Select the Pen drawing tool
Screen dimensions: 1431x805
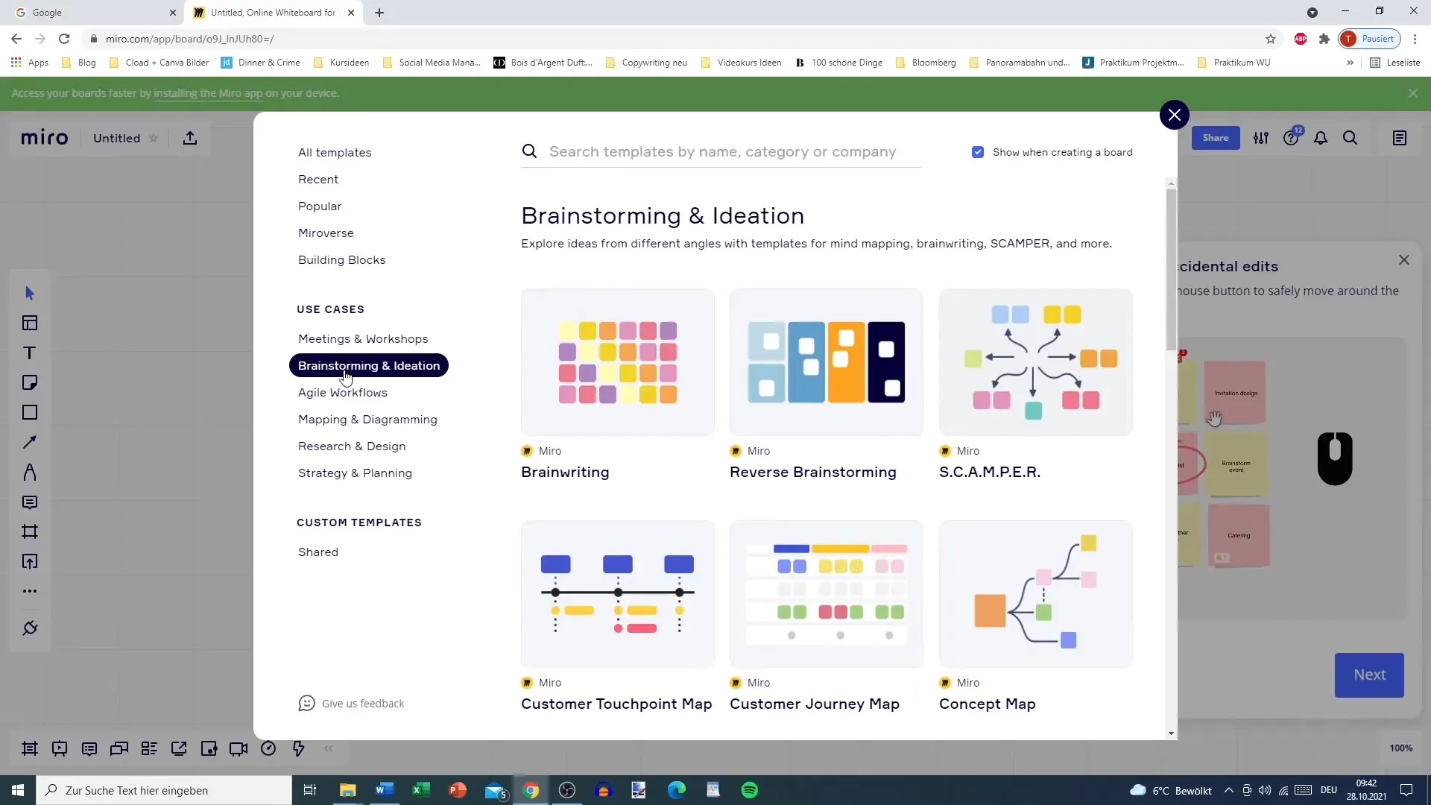click(x=30, y=472)
